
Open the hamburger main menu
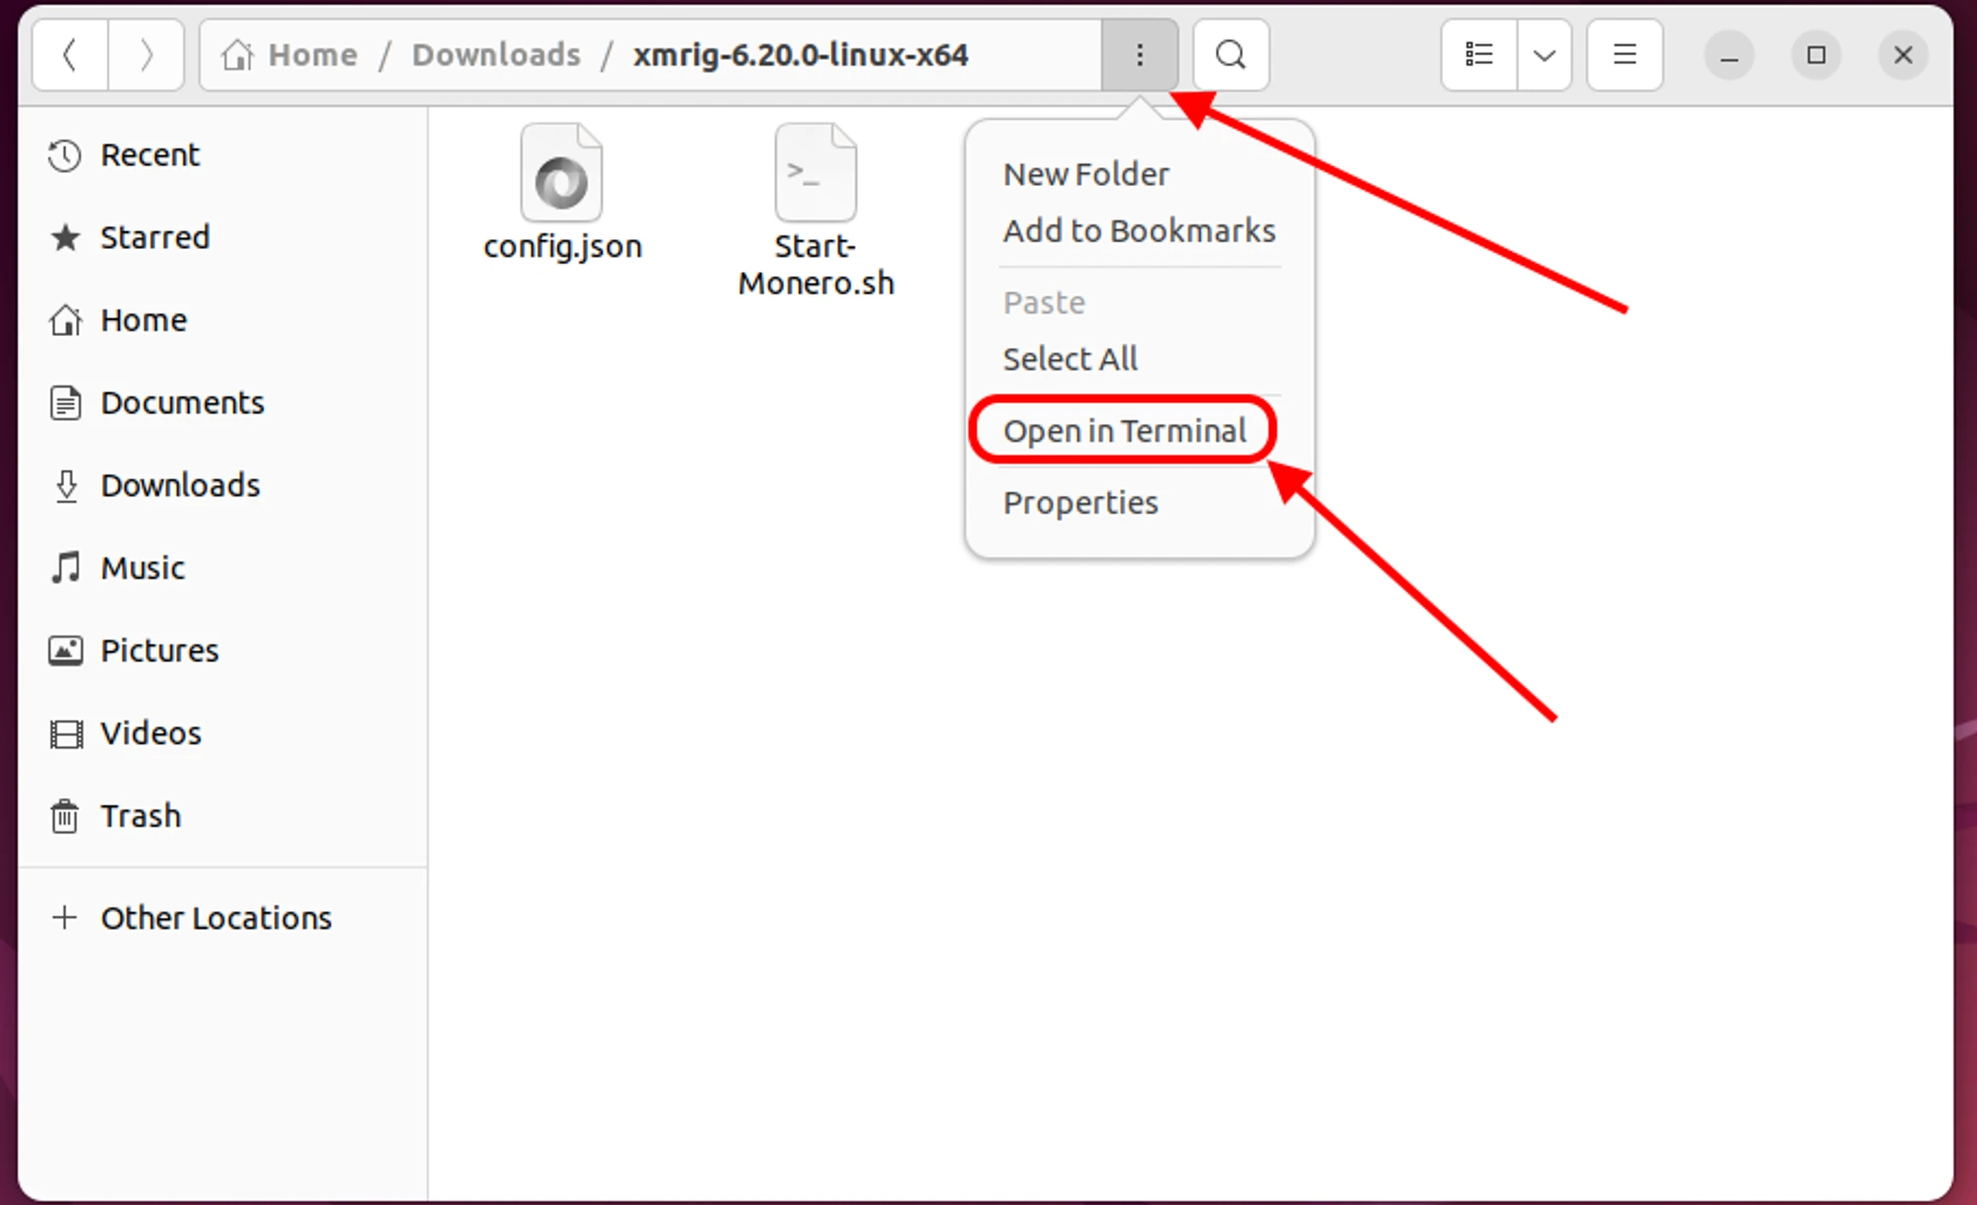click(1624, 55)
